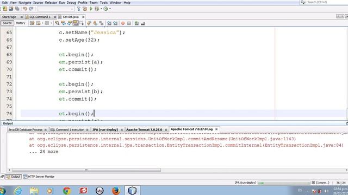Click the horizontal scrollbar in Output panel

[86, 170]
